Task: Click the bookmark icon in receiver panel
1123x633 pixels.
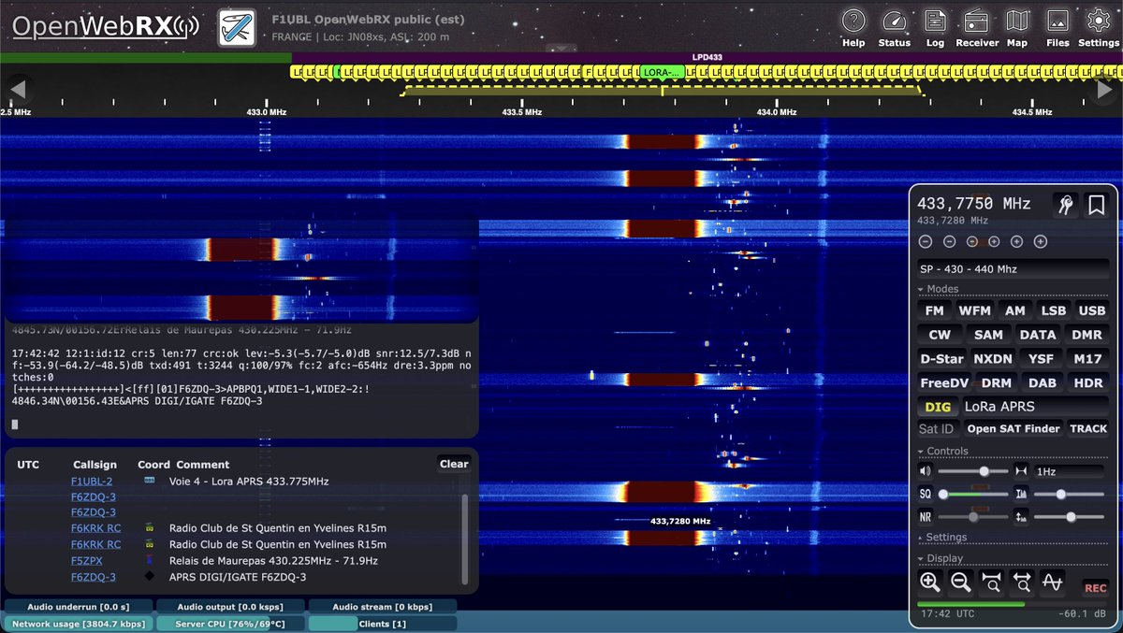Action: coord(1096,206)
